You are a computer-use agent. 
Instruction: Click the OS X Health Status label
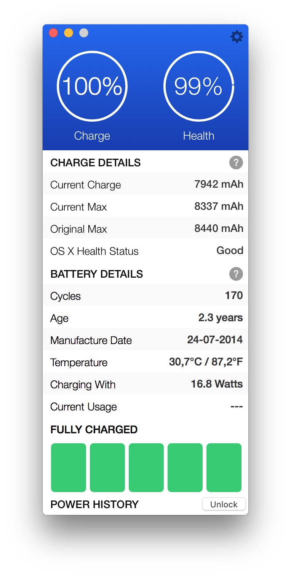(94, 251)
